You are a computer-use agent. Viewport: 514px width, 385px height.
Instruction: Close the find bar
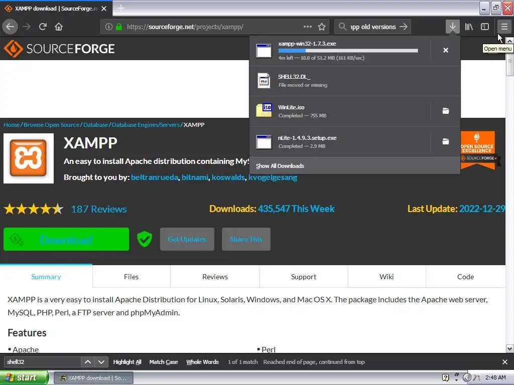505,362
